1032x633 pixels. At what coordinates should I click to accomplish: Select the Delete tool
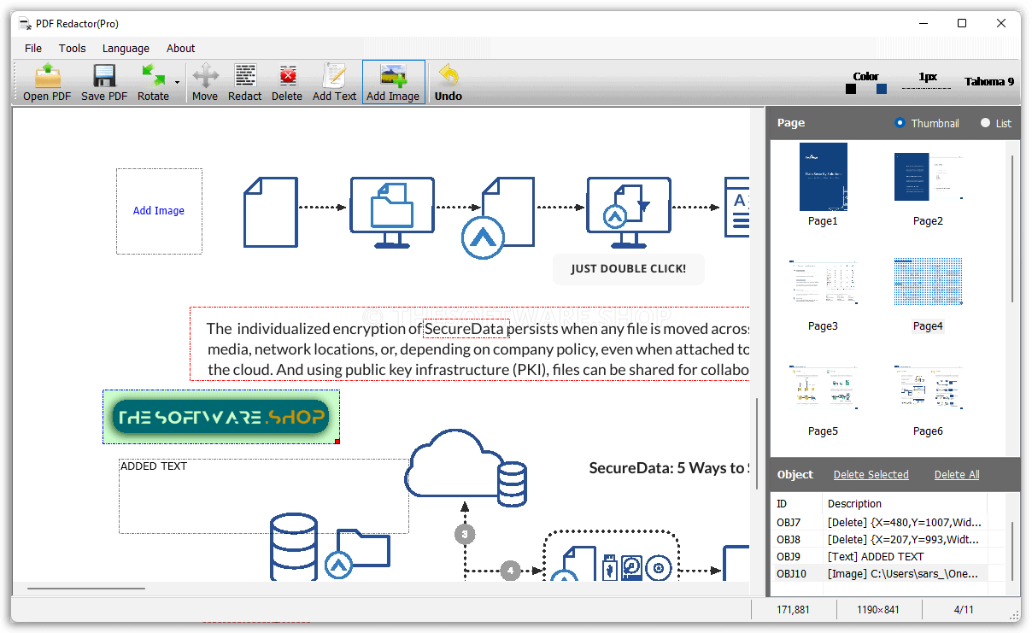coord(287,82)
